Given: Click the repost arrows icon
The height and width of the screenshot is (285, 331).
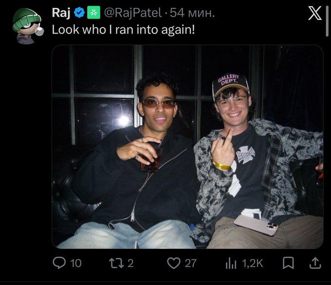Looking at the screenshot, I should 116,263.
